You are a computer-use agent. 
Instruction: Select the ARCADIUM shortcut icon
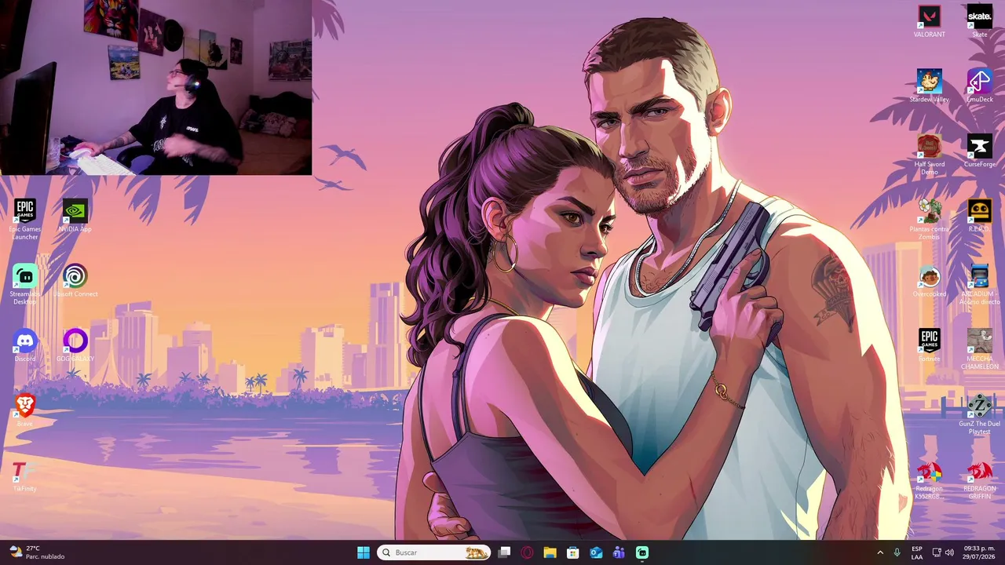click(979, 285)
